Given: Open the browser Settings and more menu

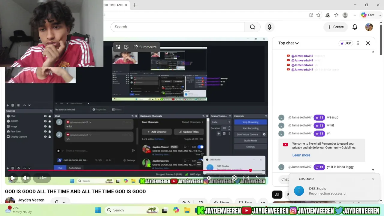Looking at the screenshot, I should 354,15.
